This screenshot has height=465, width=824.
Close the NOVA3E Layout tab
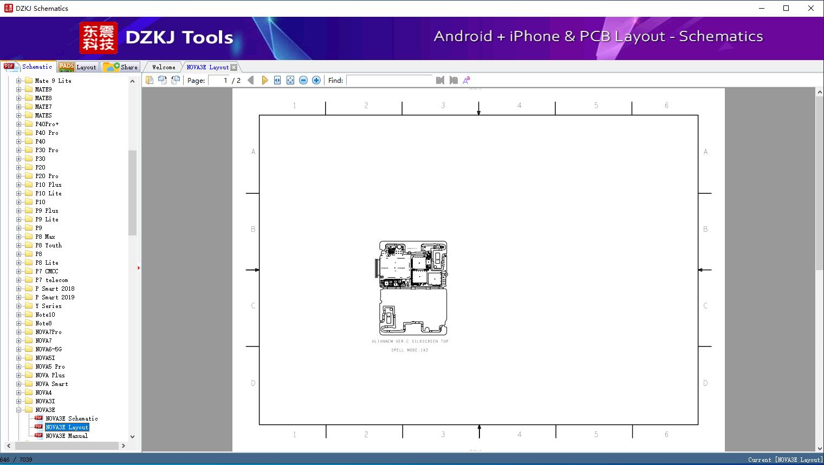[233, 68]
